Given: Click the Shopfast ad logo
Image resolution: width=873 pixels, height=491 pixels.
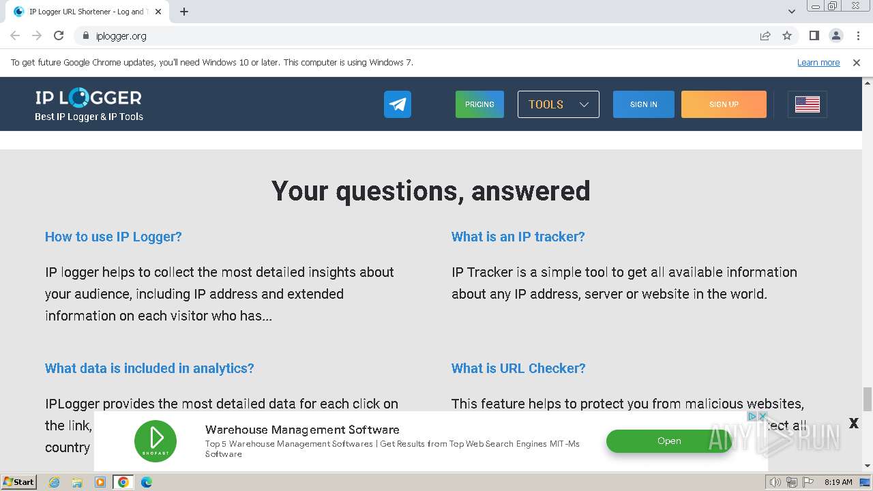Looking at the screenshot, I should 156,441.
